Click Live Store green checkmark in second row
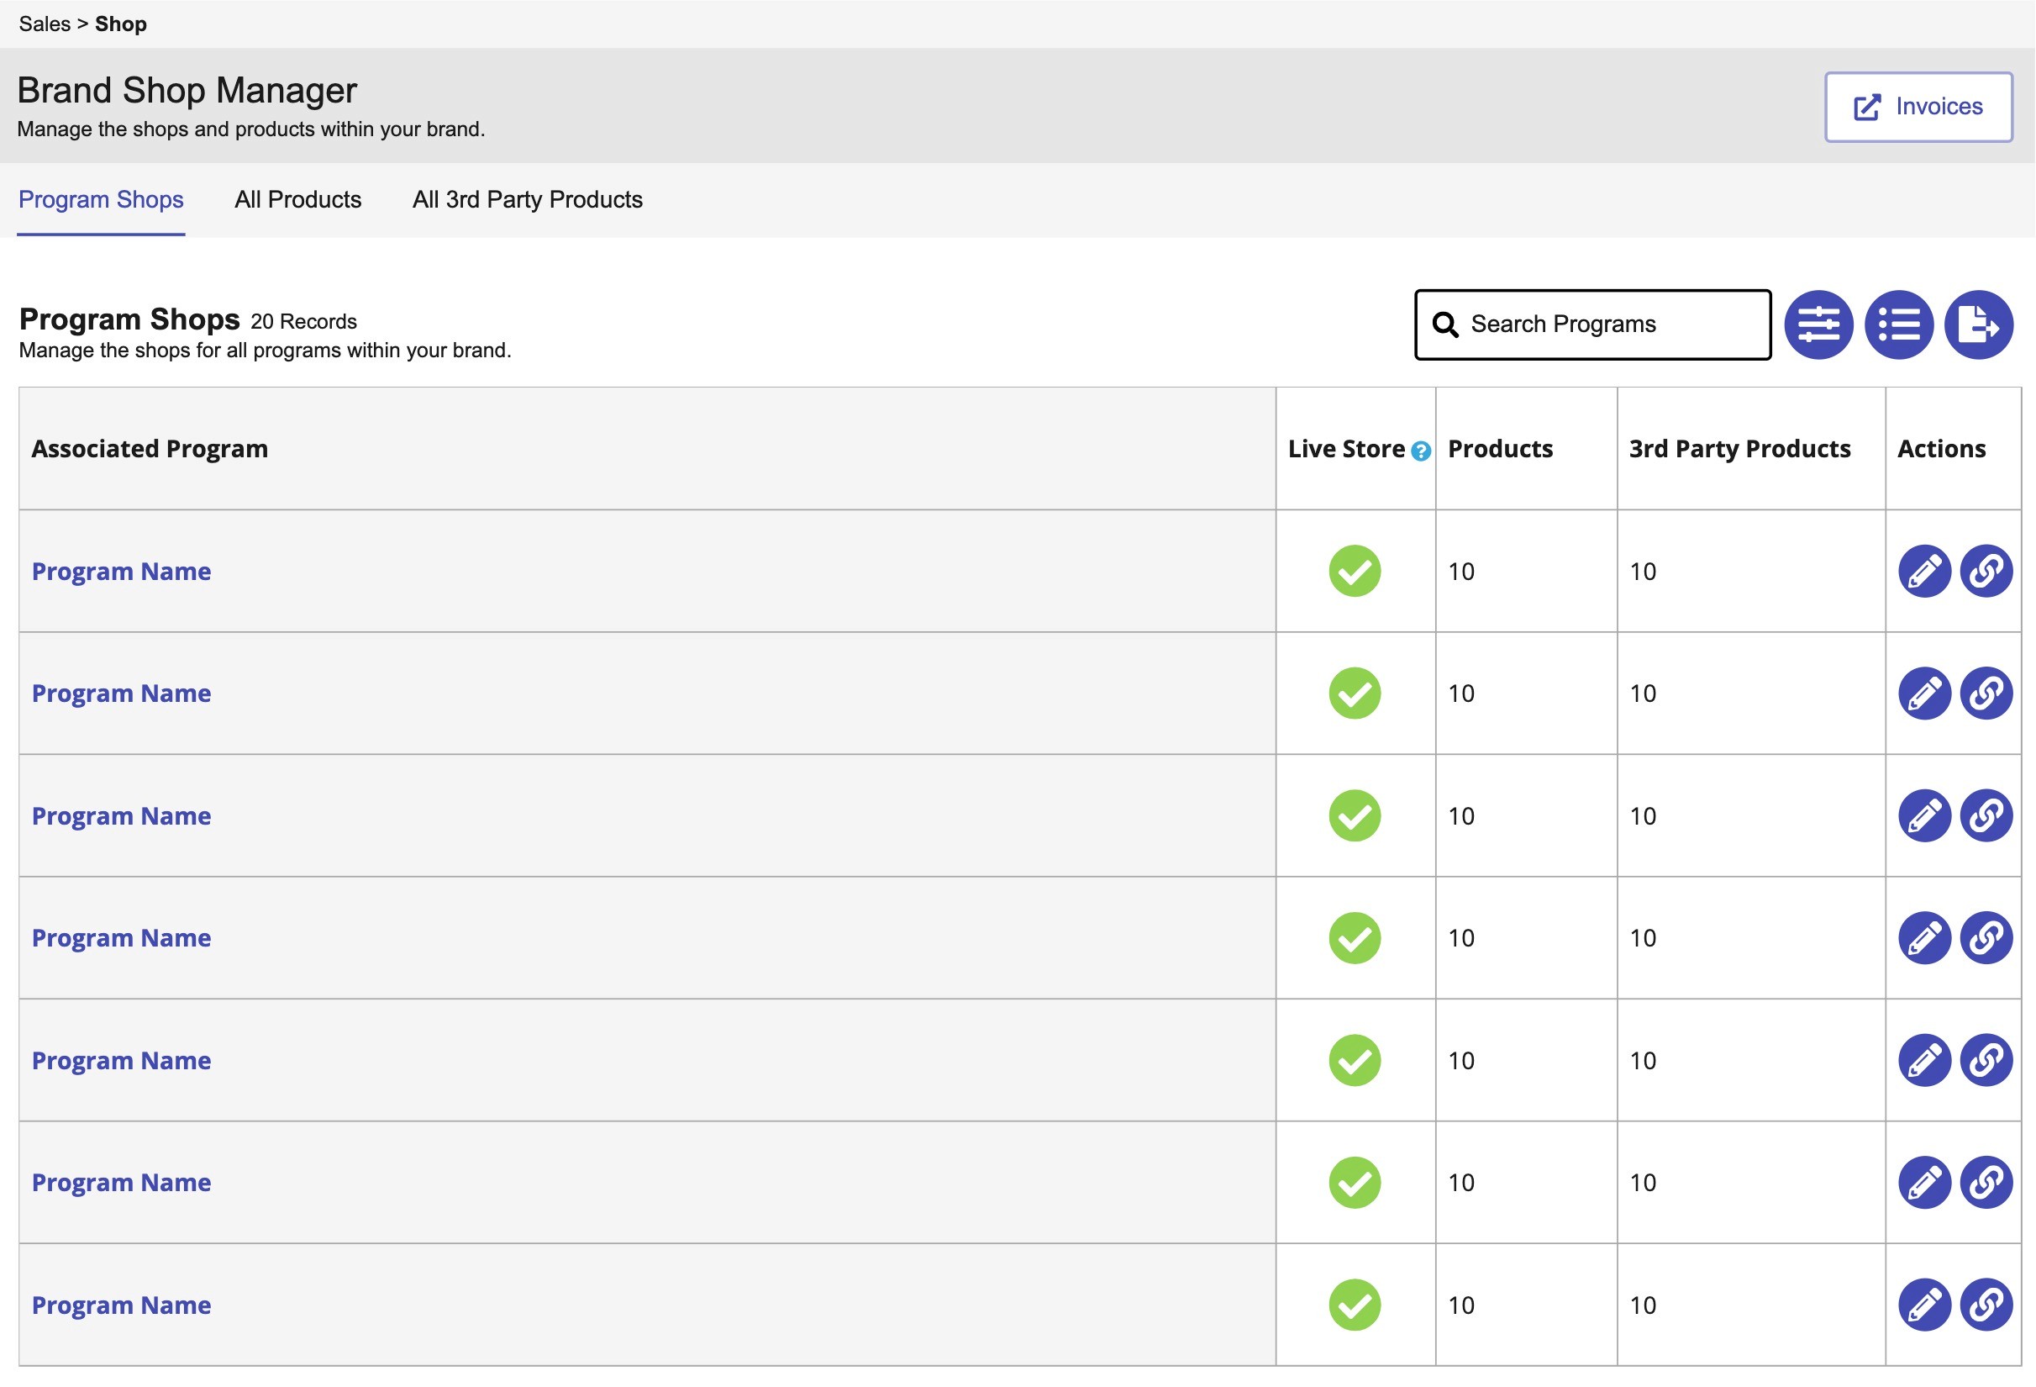The height and width of the screenshot is (1387, 2036). (1355, 694)
